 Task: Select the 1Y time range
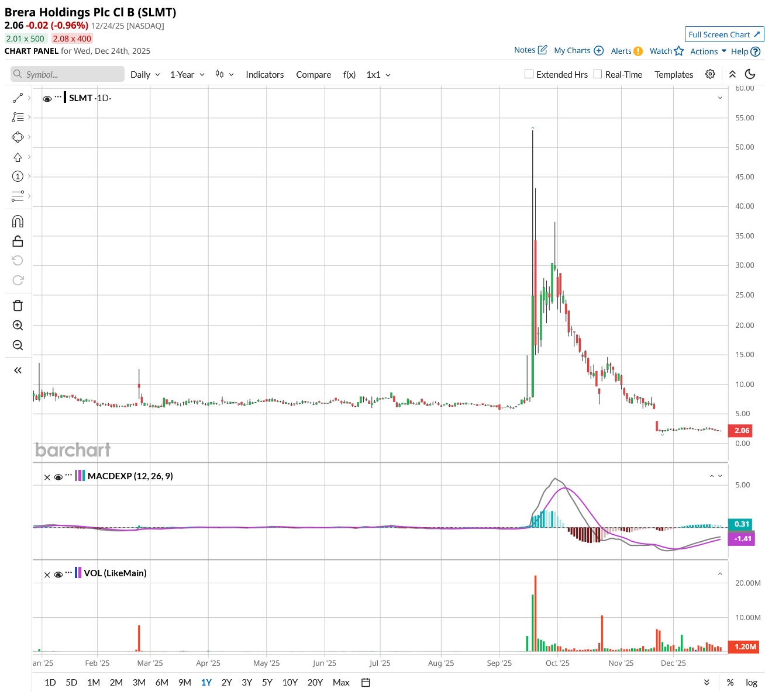(x=206, y=682)
